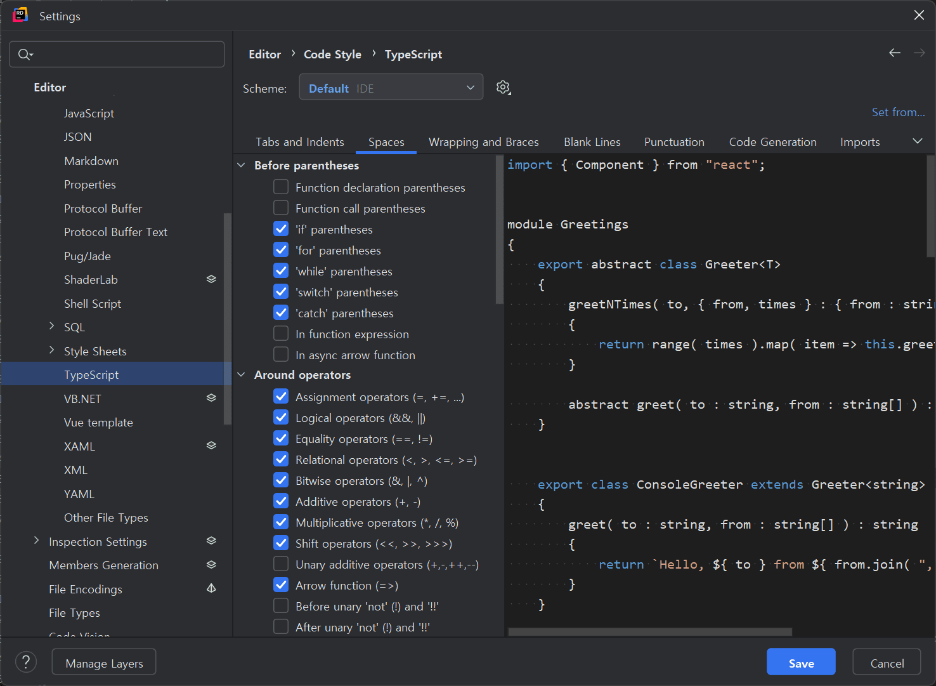936x686 pixels.
Task: Enable After unary 'not' checkbox
Action: point(281,627)
